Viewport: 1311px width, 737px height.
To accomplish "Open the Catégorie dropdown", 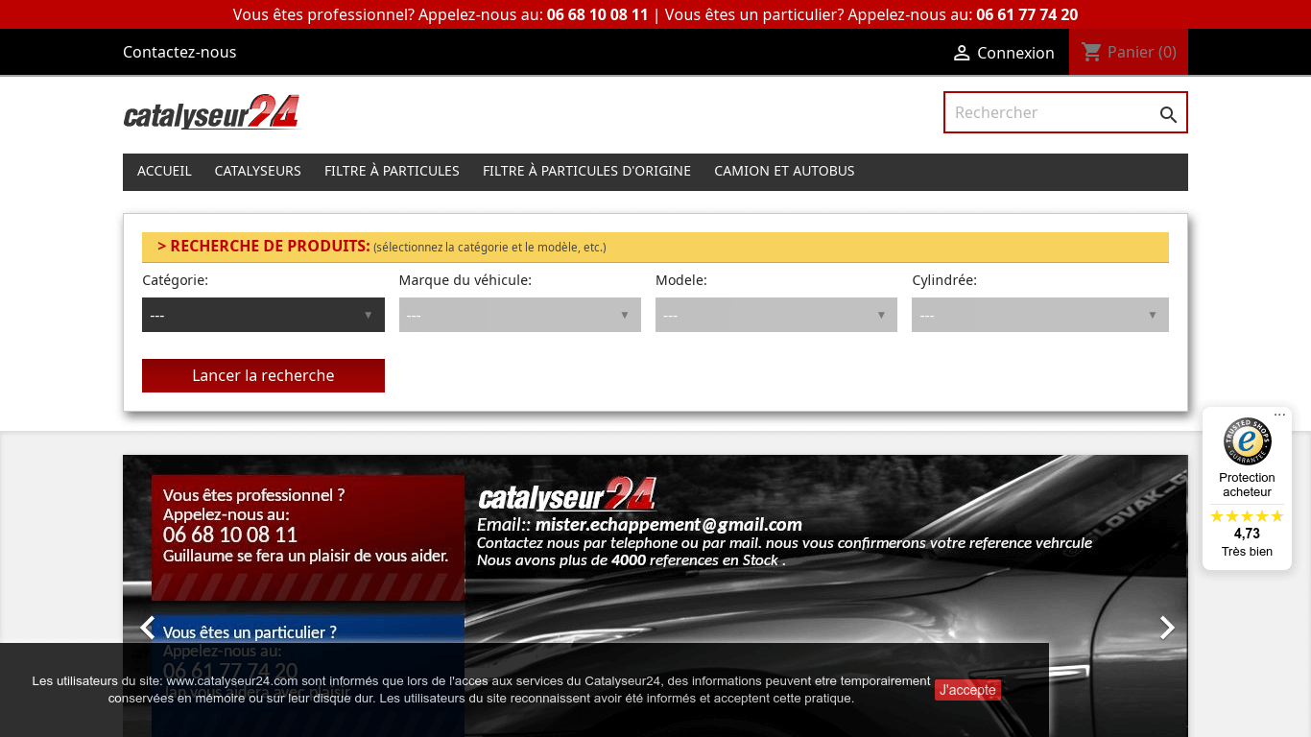I will [x=263, y=314].
